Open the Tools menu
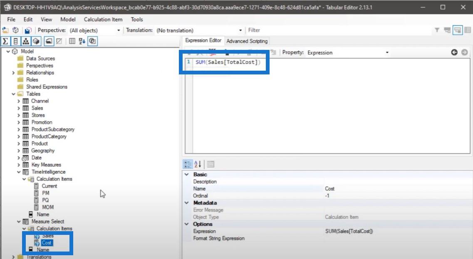 pos(136,19)
